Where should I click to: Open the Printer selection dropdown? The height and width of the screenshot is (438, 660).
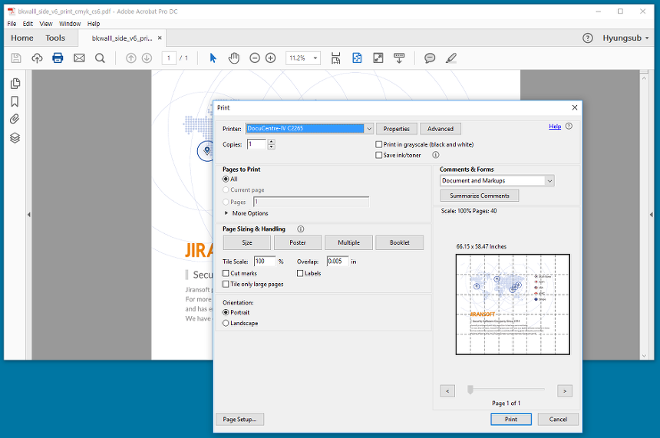369,129
